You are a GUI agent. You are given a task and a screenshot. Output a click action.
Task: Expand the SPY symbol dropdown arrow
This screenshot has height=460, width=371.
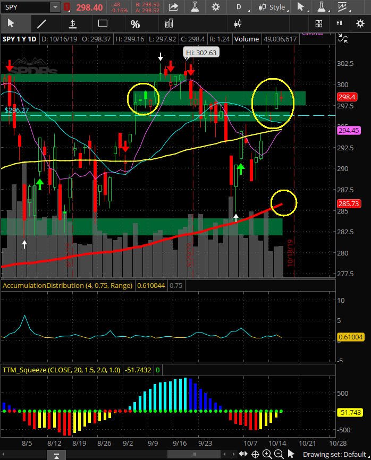tap(55, 7)
